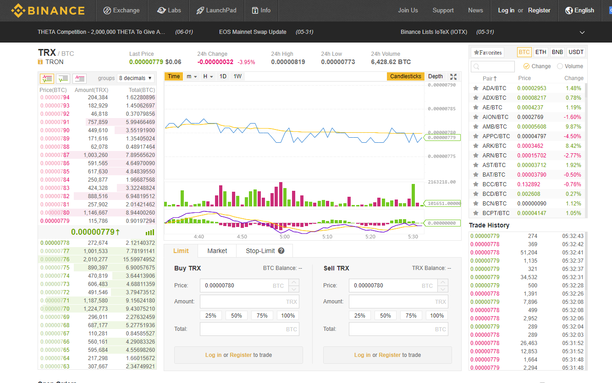This screenshot has height=383, width=612.
Task: Click the Stop-Limit help question icon
Action: (281, 251)
